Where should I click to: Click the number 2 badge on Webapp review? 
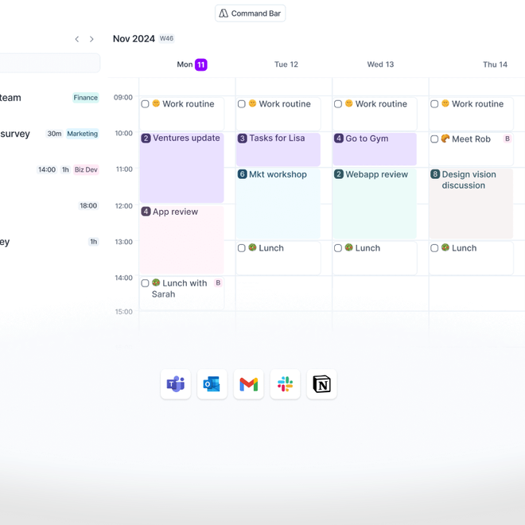coord(339,174)
